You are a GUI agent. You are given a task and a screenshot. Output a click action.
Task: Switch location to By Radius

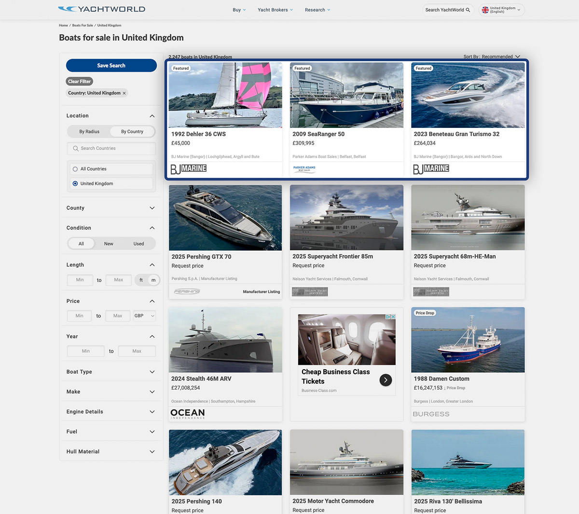pos(89,132)
